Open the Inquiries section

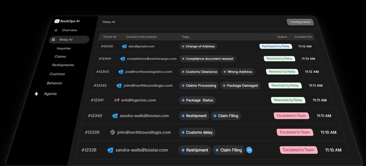[x=64, y=48]
